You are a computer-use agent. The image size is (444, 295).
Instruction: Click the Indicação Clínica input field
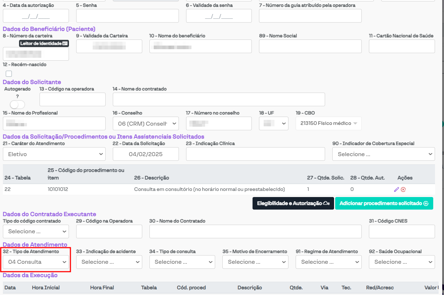point(255,154)
